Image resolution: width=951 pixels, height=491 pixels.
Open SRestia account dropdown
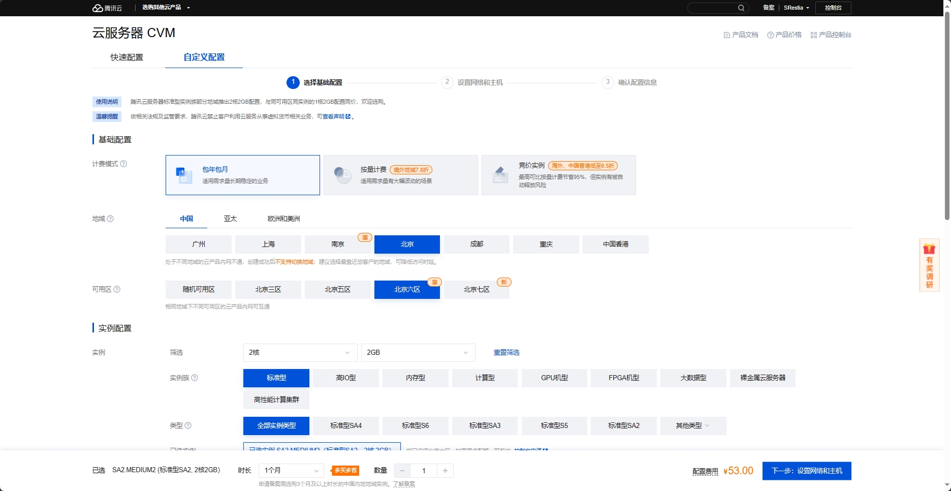[796, 8]
